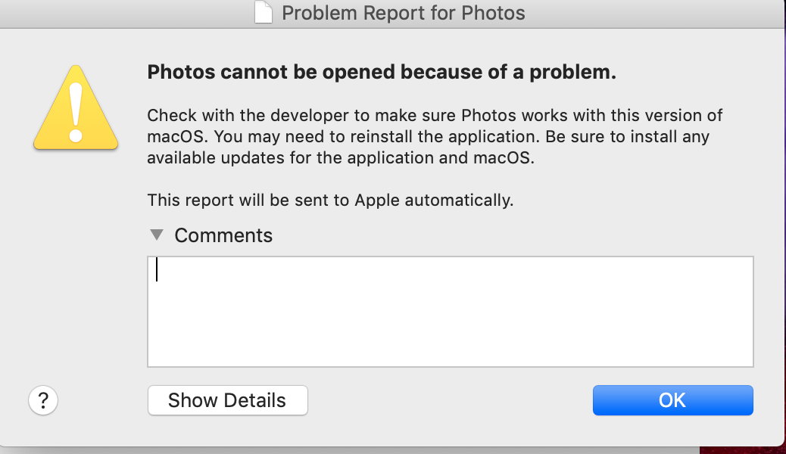Click the "Check with the developer" paragraph text
This screenshot has width=786, height=454.
click(x=435, y=116)
